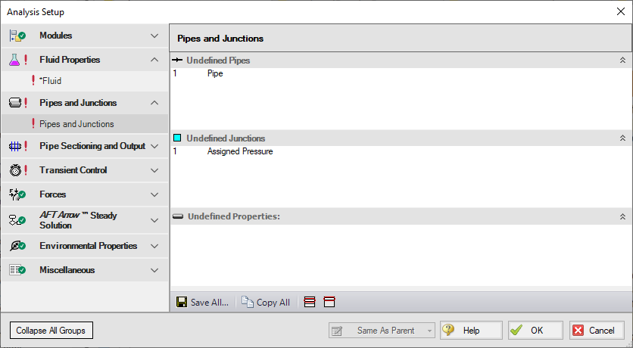Screen dimensions: 633x348
Task: Click the Modules group icon
Action: coord(17,36)
